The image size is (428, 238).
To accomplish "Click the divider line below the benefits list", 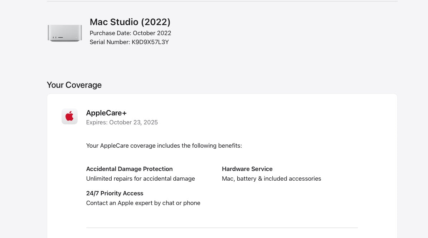I will (222, 228).
